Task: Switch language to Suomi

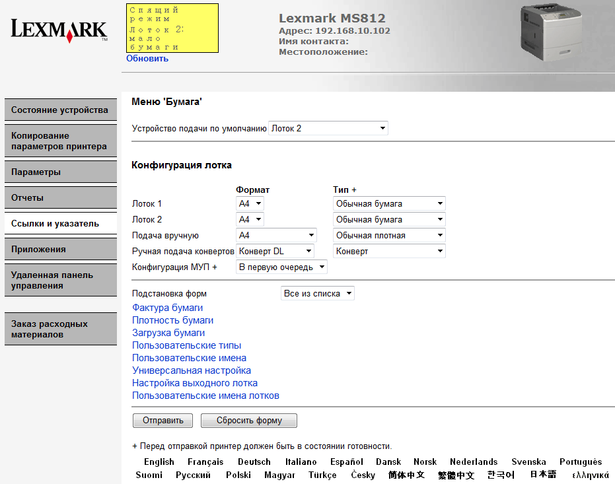Action: [149, 475]
